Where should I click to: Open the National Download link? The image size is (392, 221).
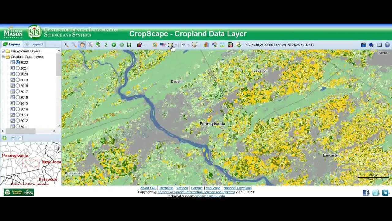coord(238,188)
